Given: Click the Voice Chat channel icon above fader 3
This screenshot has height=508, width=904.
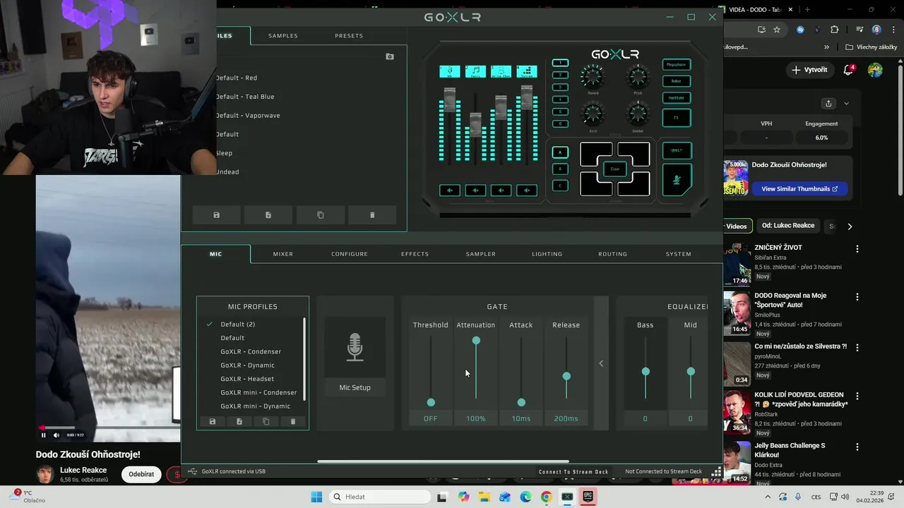Looking at the screenshot, I should 501,71.
